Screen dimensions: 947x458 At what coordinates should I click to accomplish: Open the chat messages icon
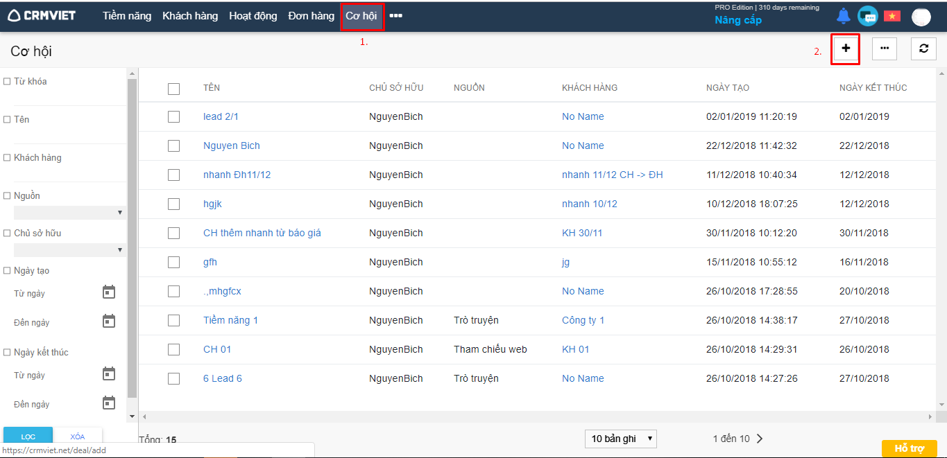pyautogui.click(x=867, y=16)
